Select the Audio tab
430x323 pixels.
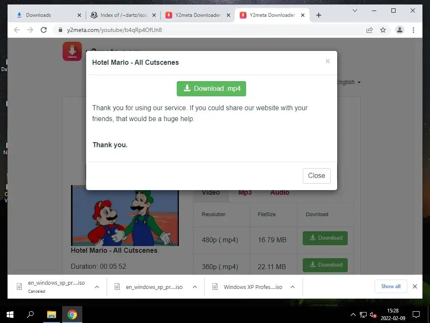click(x=279, y=193)
